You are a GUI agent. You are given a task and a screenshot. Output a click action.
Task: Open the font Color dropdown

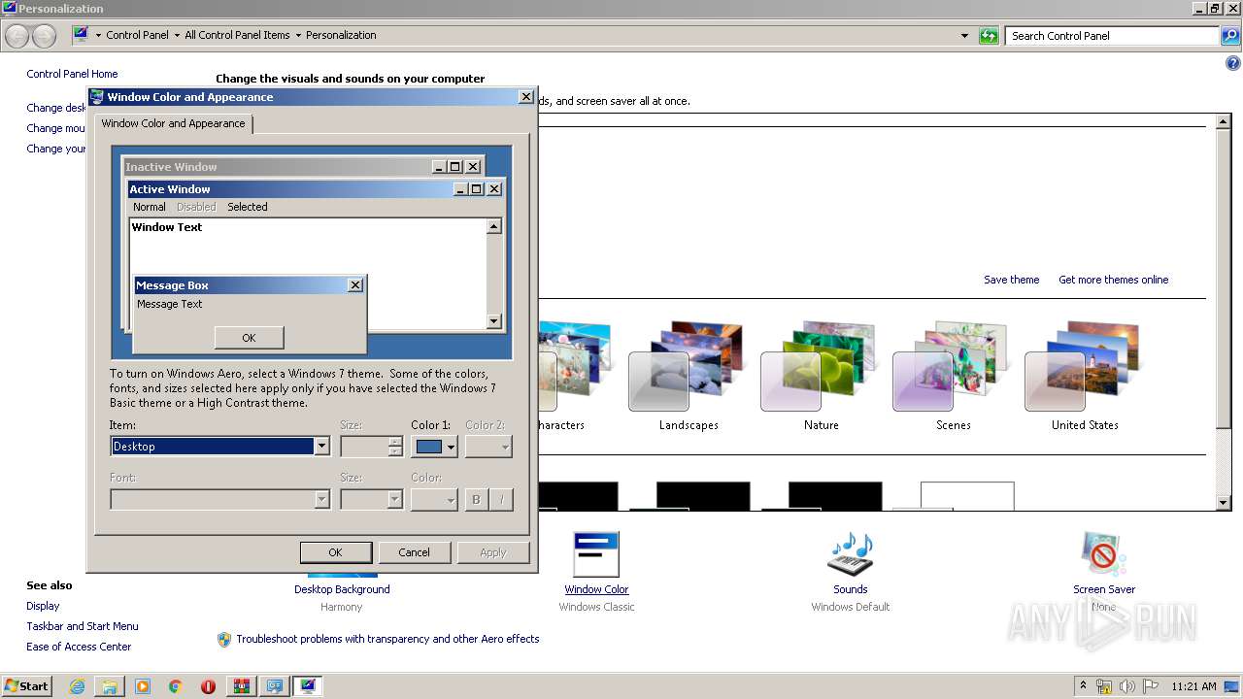coord(434,500)
